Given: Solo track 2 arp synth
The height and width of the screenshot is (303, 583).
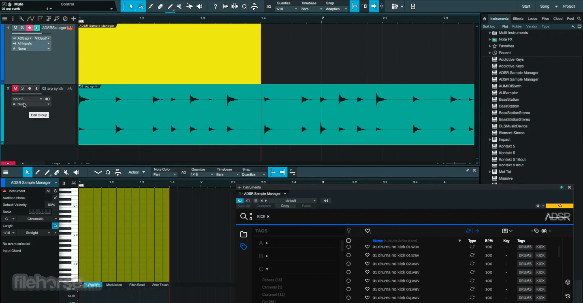Looking at the screenshot, I should click(22, 89).
